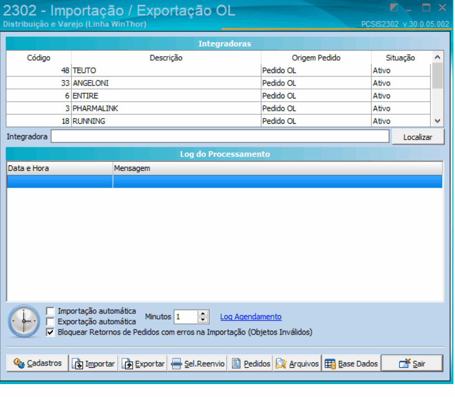Click code 33 cell
The image size is (455, 397).
[39, 83]
